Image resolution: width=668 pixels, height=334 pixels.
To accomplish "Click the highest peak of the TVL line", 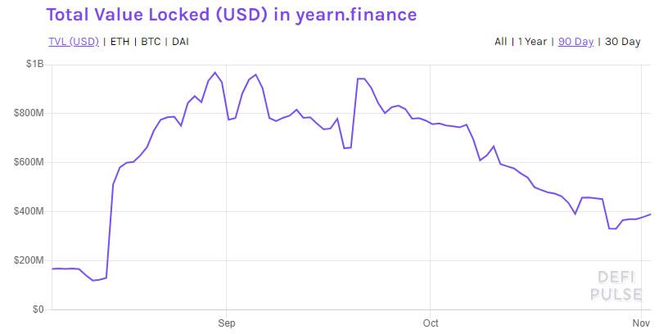I will (x=214, y=73).
